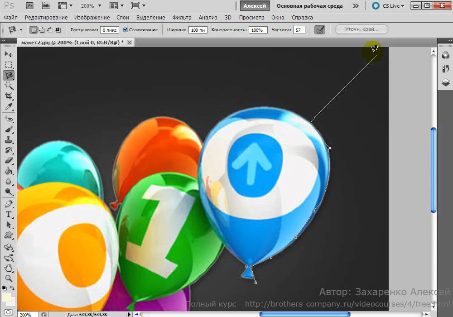Open status bar info options arrow
Screen dimensions: 453x317
point(129,314)
